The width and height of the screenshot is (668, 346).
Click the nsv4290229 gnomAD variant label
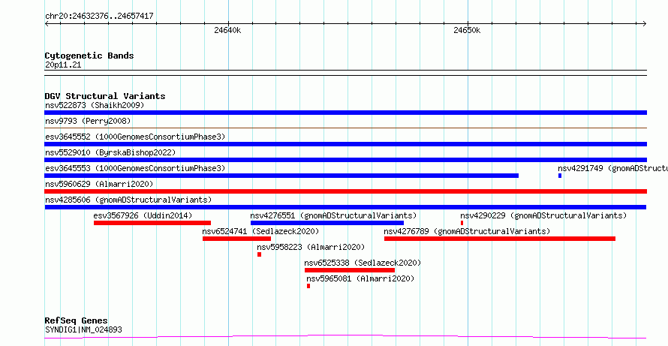click(x=543, y=215)
